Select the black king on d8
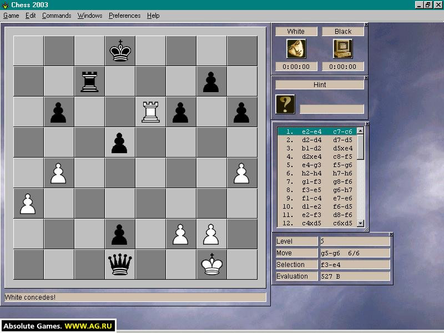Viewport: 444px width, 333px height. tap(120, 51)
